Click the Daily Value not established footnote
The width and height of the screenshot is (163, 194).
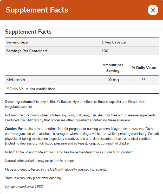click(31, 89)
